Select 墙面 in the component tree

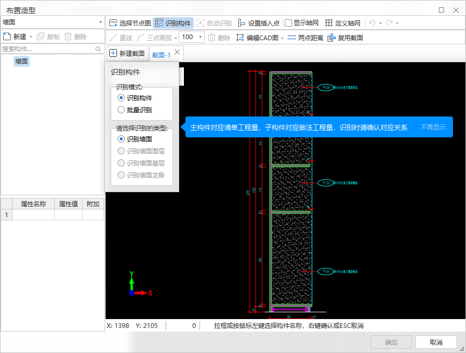pyautogui.click(x=21, y=61)
